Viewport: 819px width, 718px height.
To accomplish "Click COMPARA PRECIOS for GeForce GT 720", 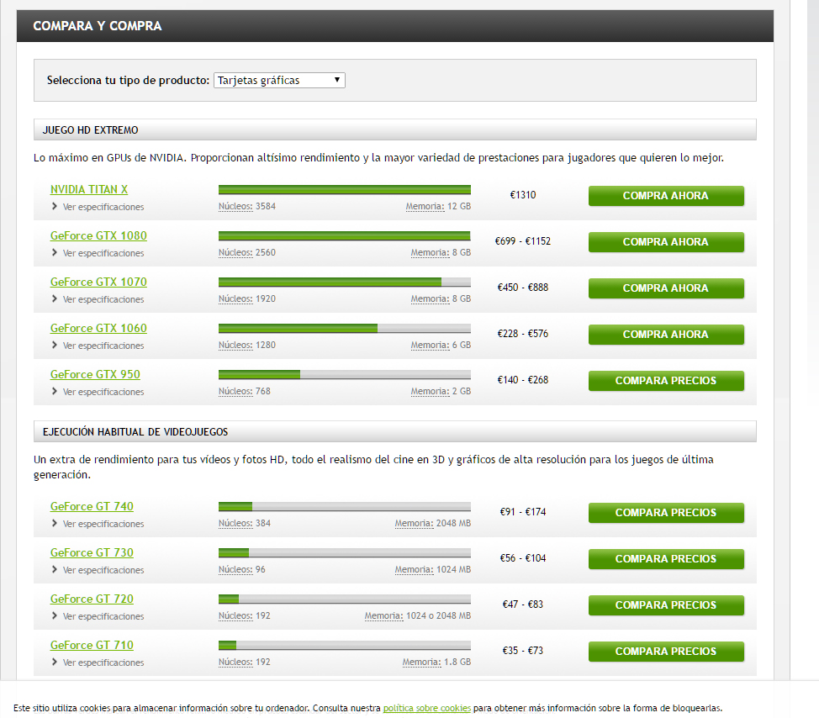I will coord(666,605).
